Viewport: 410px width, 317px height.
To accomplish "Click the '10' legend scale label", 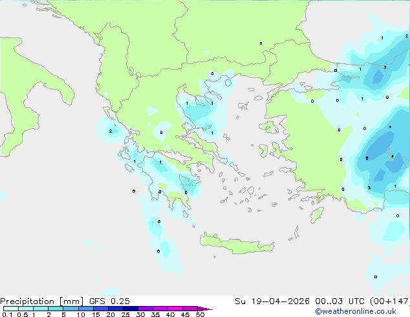I will (x=81, y=314).
